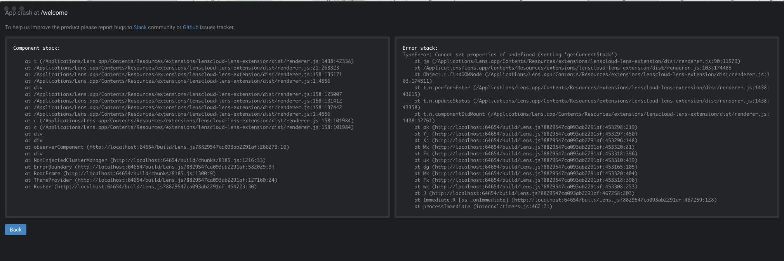Click the 'at observerComponent' stack line
The image size is (784, 261).
(x=157, y=147)
